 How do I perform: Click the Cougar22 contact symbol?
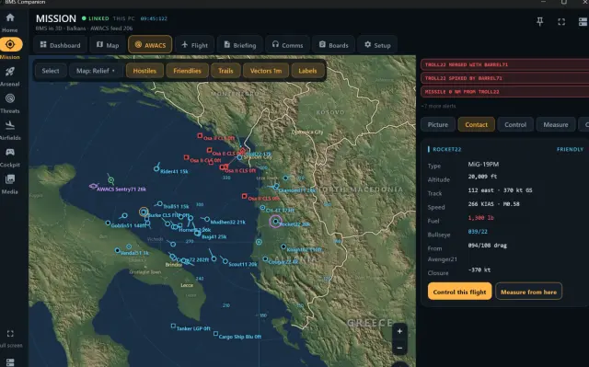click(265, 259)
